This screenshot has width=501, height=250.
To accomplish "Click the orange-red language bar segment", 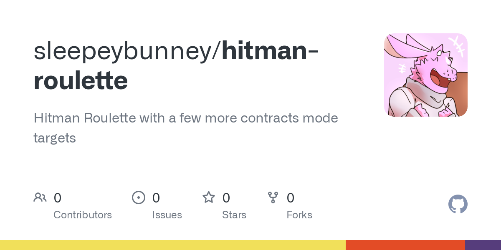I will 405,245.
